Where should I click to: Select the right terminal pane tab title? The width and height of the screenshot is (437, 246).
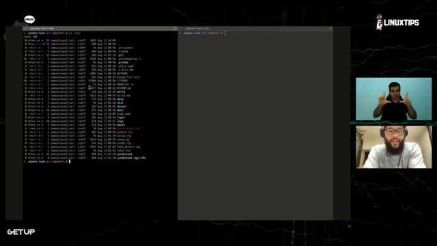point(197,29)
